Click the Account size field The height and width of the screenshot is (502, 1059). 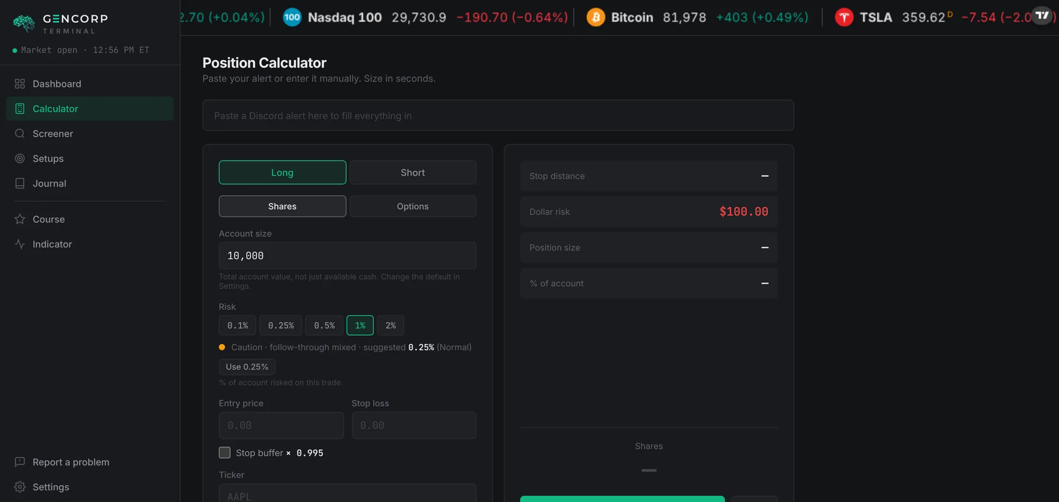tap(347, 255)
